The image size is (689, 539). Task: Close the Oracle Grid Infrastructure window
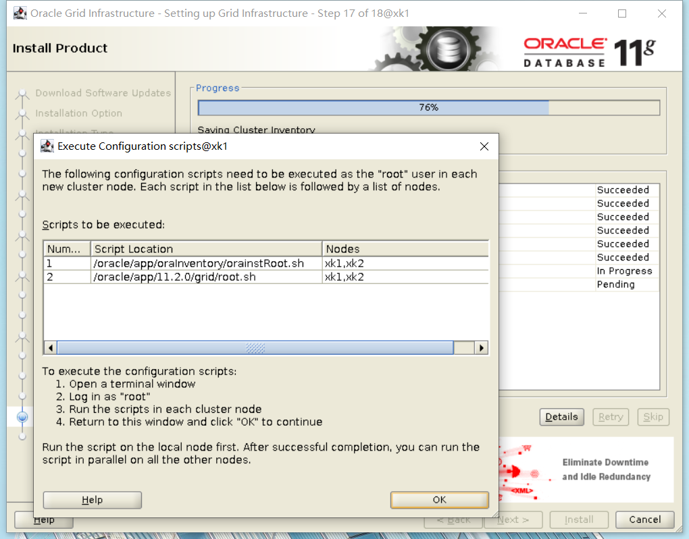click(x=662, y=13)
